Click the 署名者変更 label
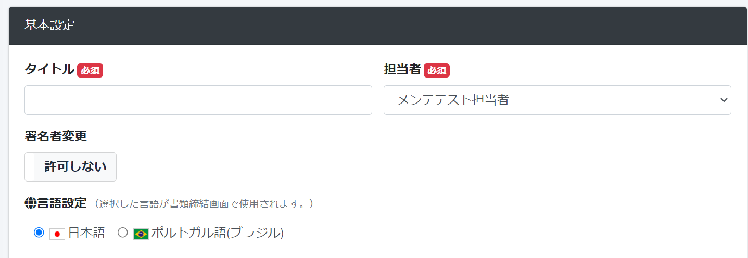This screenshot has width=748, height=258. 56,136
